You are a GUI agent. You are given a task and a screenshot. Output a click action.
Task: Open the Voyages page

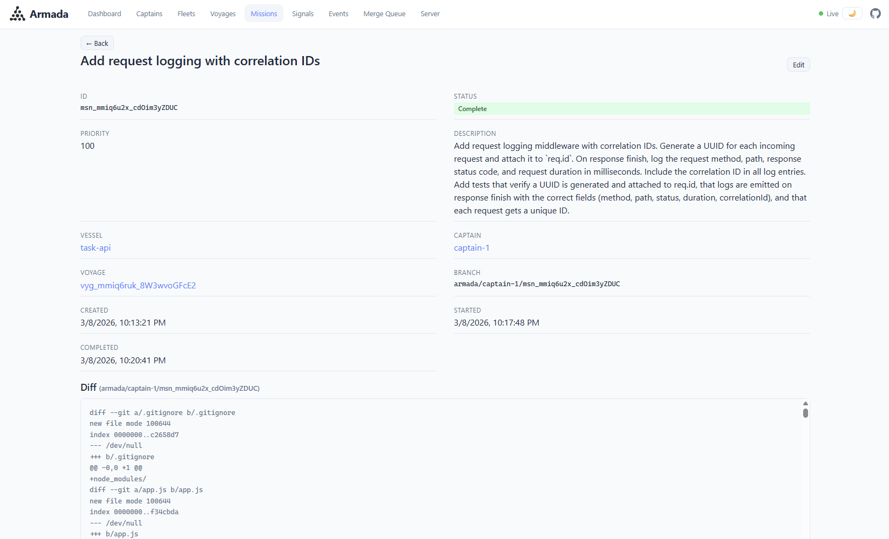coord(223,13)
